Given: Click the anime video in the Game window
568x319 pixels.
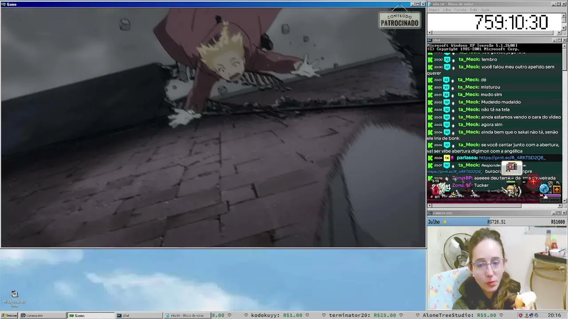Looking at the screenshot, I should (213, 127).
